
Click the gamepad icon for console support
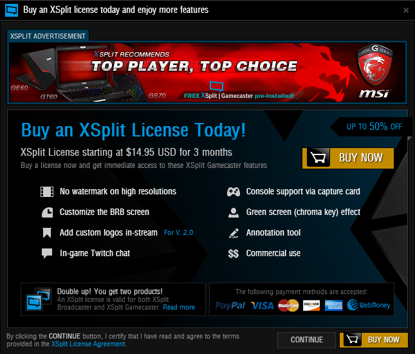coord(234,192)
